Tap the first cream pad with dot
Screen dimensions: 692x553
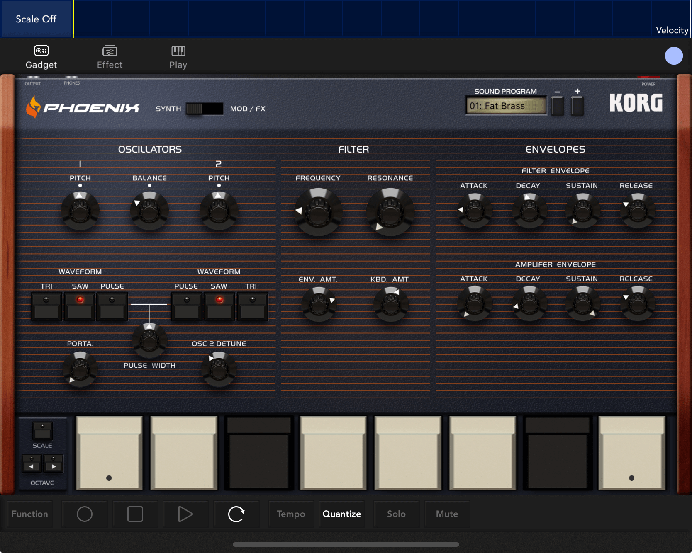pyautogui.click(x=109, y=453)
